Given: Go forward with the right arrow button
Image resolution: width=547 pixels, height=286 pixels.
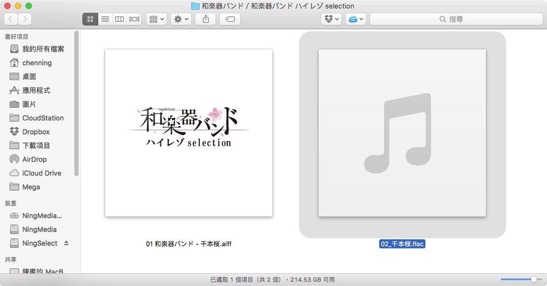Looking at the screenshot, I should click(25, 19).
